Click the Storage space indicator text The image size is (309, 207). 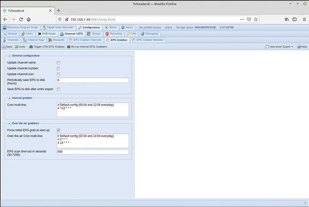coord(196,27)
